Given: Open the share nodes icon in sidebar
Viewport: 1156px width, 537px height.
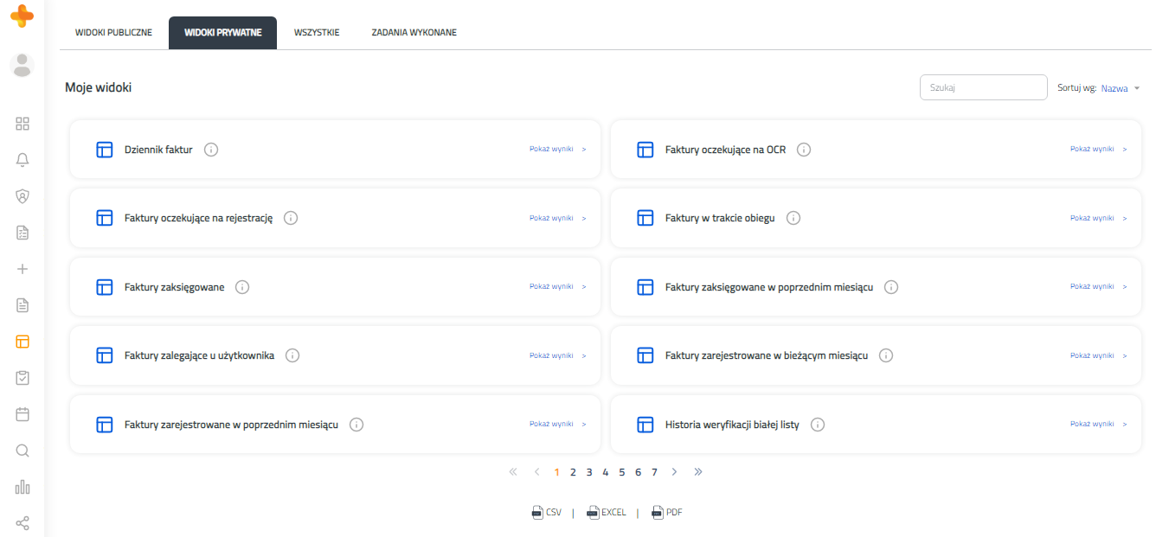Looking at the screenshot, I should pyautogui.click(x=22, y=523).
